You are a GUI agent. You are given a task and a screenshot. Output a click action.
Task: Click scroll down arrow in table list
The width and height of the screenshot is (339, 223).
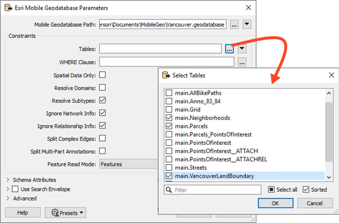pyautogui.click(x=329, y=177)
